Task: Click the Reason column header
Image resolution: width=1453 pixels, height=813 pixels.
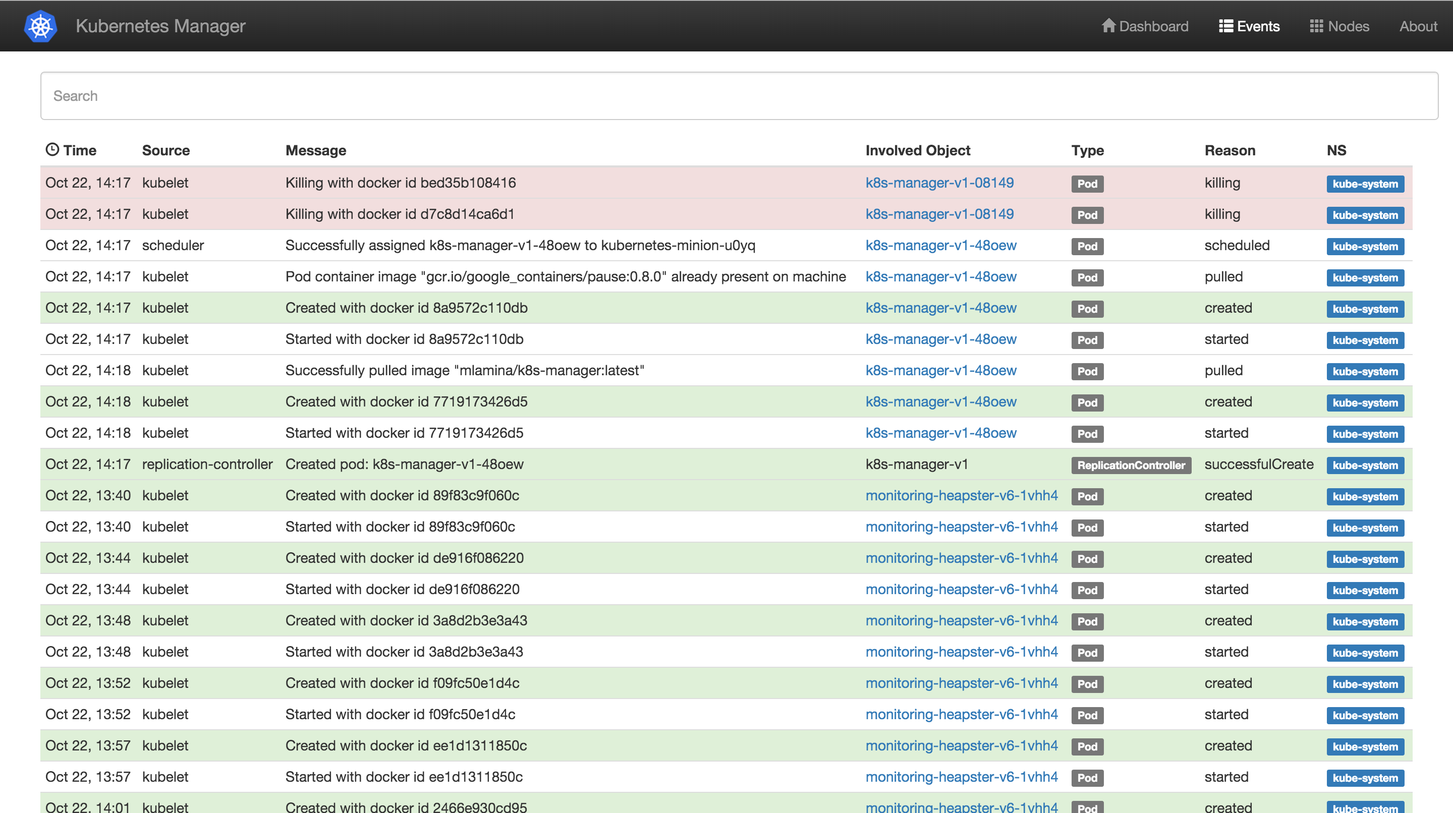Action: pos(1230,150)
